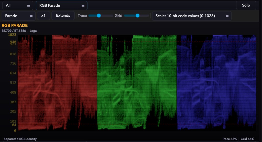
Task: Click the x1 zoom button
Action: click(43, 16)
